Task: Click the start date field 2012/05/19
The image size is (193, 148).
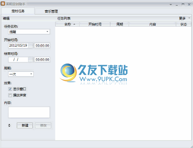Action: [x=18, y=45]
